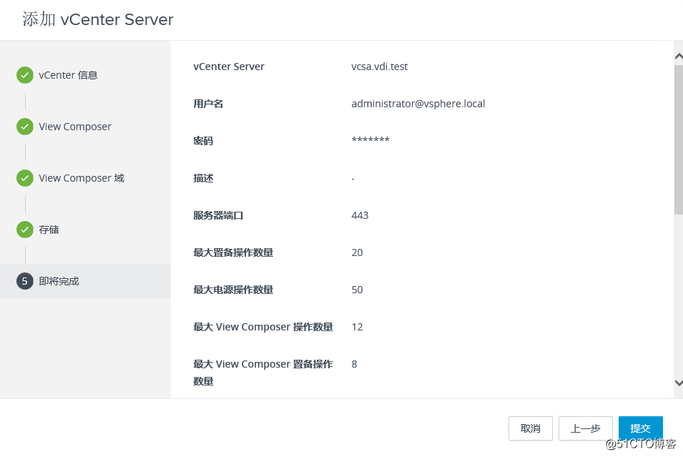The image size is (683, 457).
Task: Click the vcsa.vdi.test server value
Action: pyautogui.click(x=379, y=67)
